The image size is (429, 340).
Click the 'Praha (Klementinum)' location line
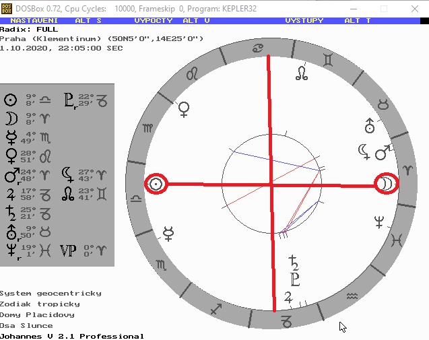pos(102,39)
